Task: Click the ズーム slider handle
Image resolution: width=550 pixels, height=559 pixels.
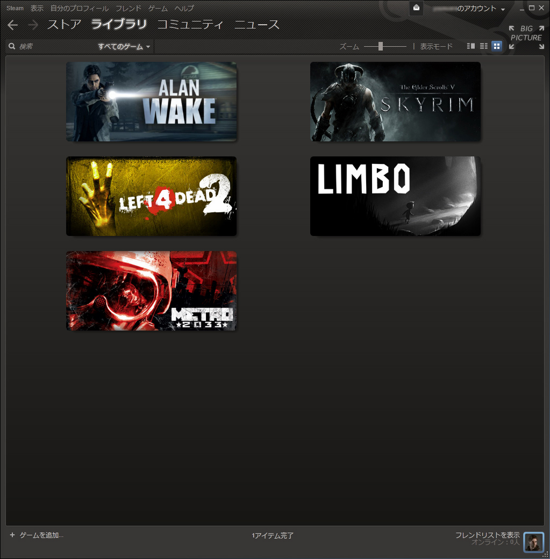Action: click(381, 46)
